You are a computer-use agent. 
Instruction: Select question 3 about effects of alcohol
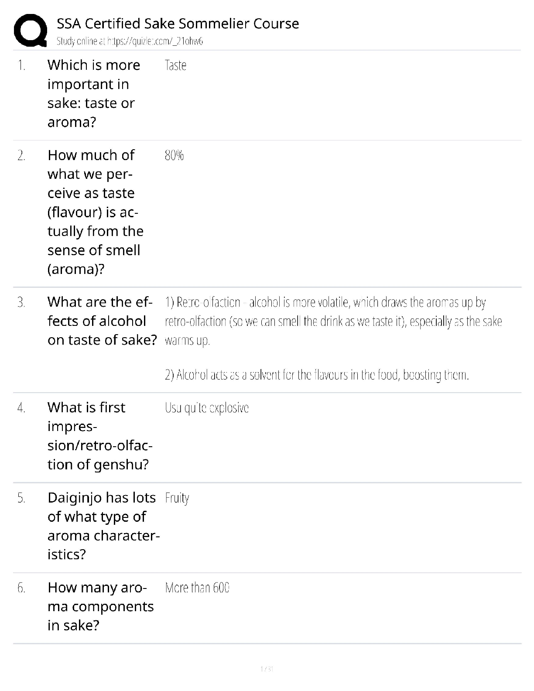(101, 321)
